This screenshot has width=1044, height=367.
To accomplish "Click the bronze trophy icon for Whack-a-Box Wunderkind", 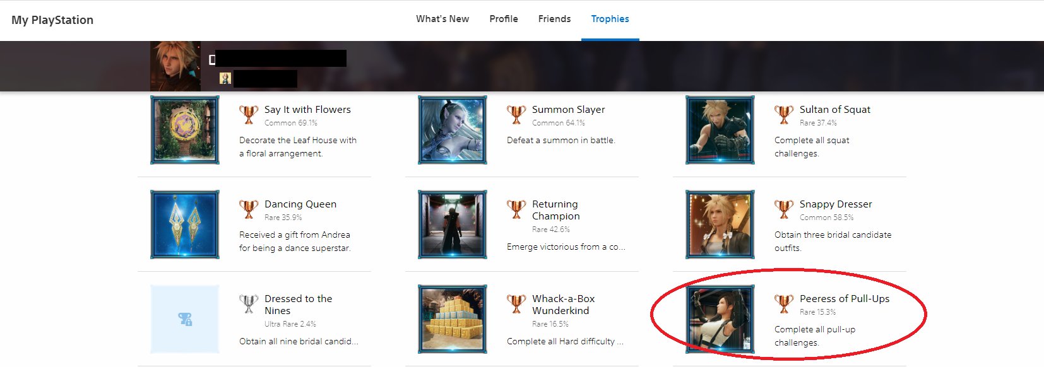I will [516, 303].
